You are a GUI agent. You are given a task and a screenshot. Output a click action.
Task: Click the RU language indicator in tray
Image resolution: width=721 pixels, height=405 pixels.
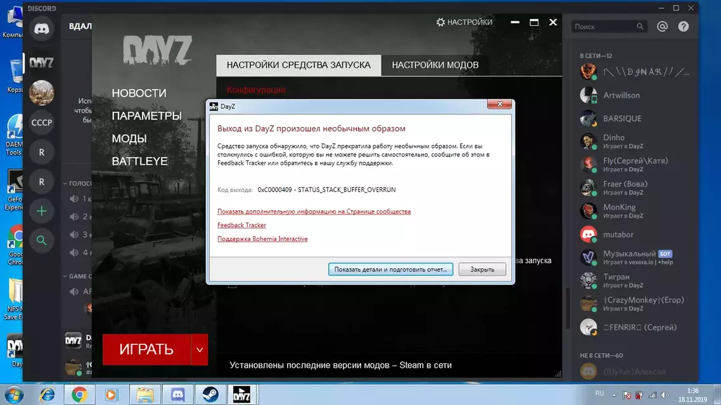click(x=599, y=394)
